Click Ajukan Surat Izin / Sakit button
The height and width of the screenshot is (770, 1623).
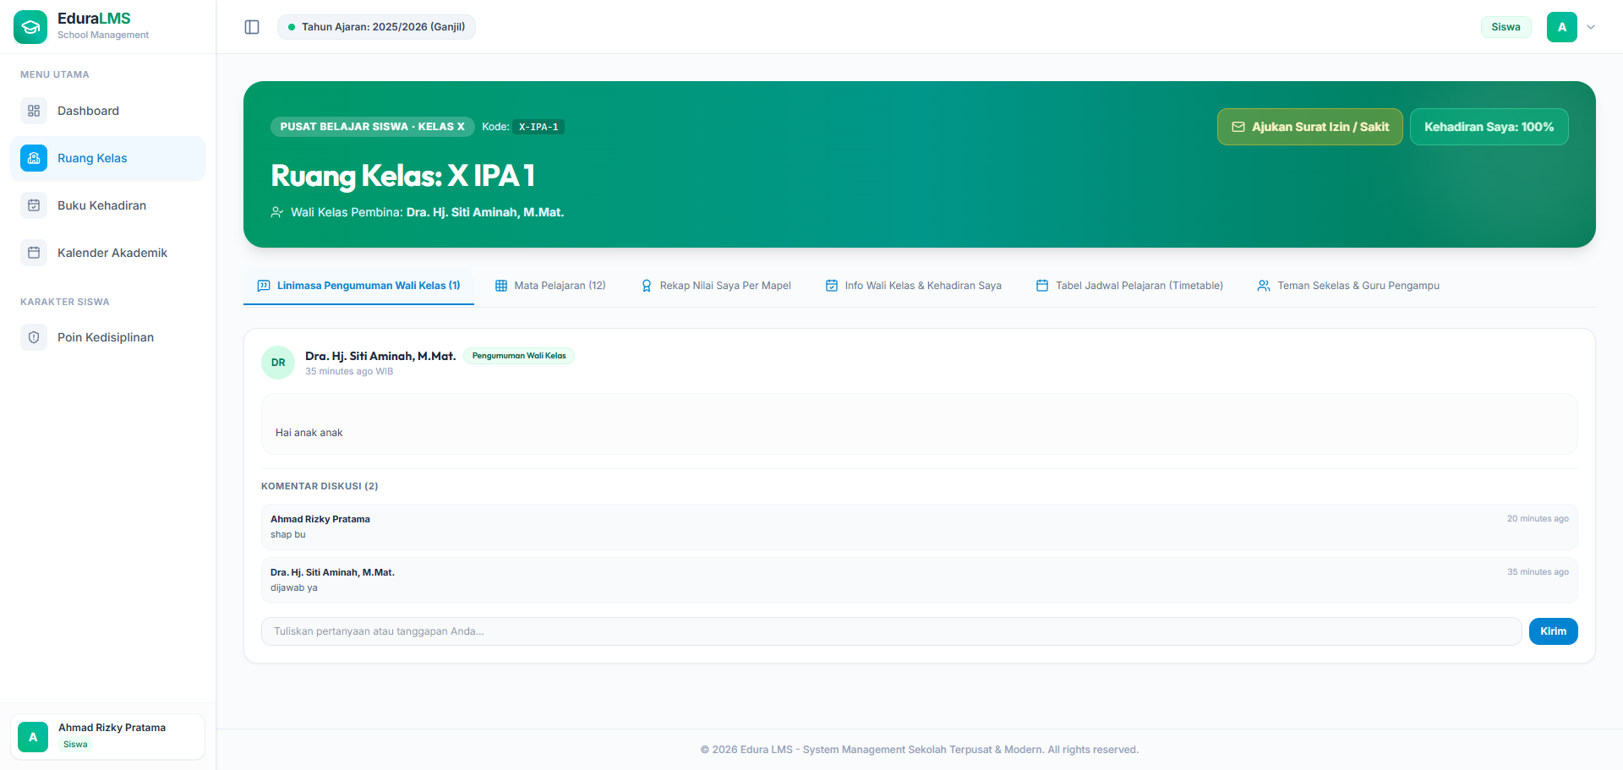point(1310,127)
